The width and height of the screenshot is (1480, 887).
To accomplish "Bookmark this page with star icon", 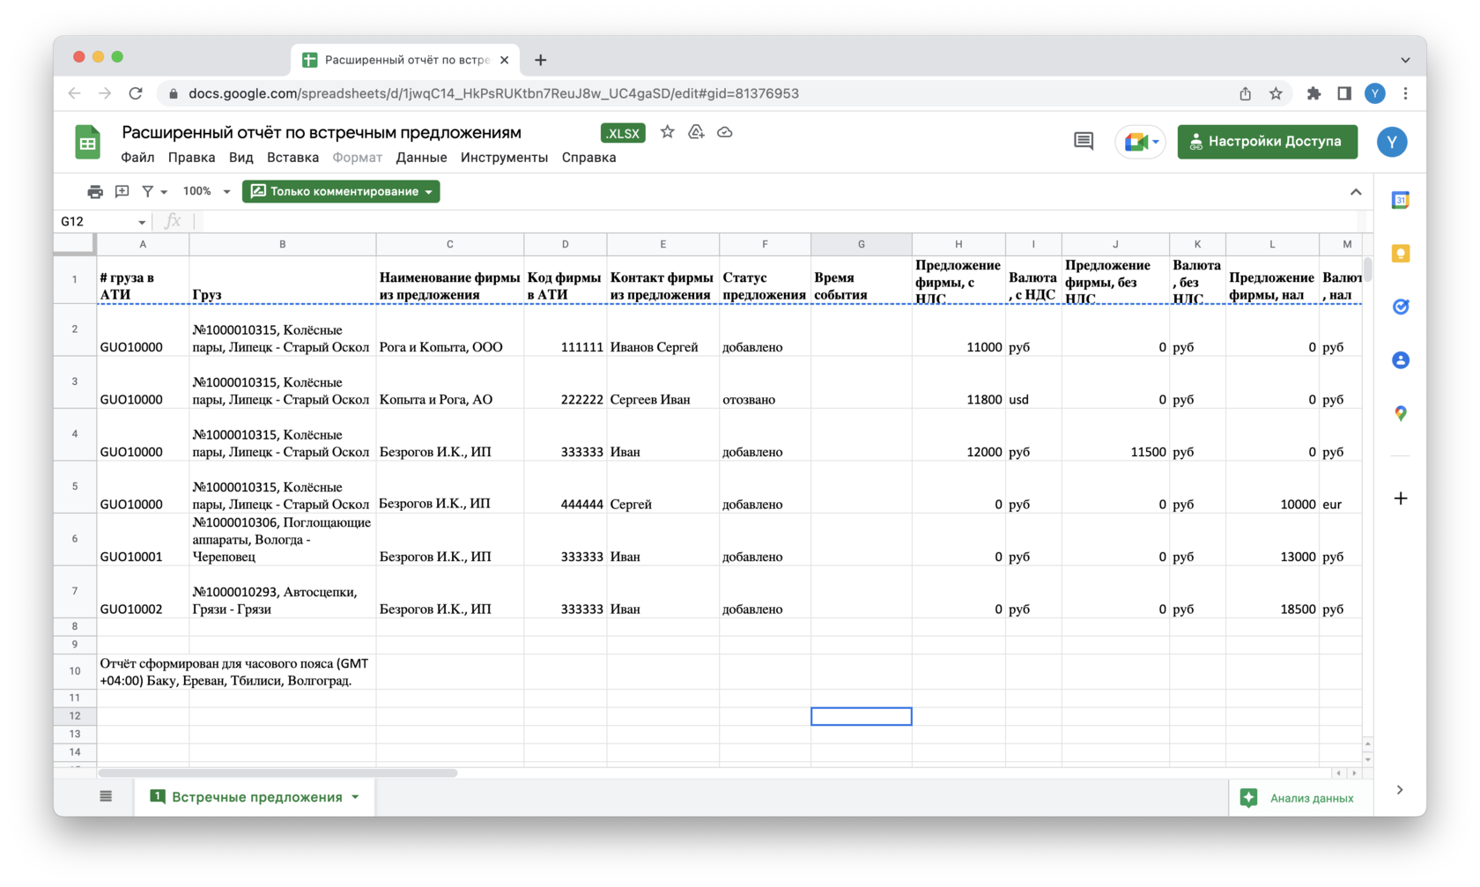I will tap(1276, 93).
